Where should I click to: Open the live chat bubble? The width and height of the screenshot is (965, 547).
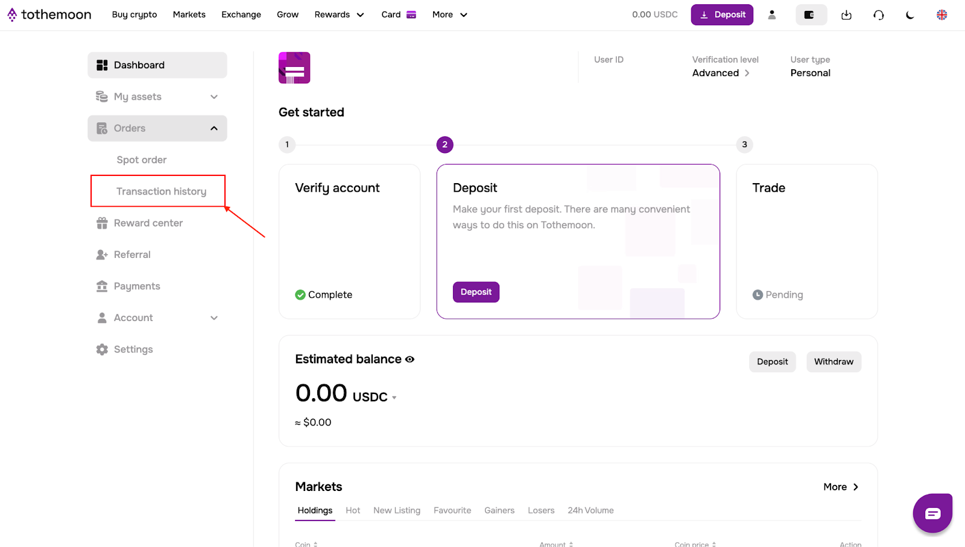click(932, 513)
